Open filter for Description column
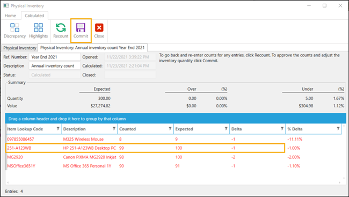349x197 pixels. click(114, 129)
